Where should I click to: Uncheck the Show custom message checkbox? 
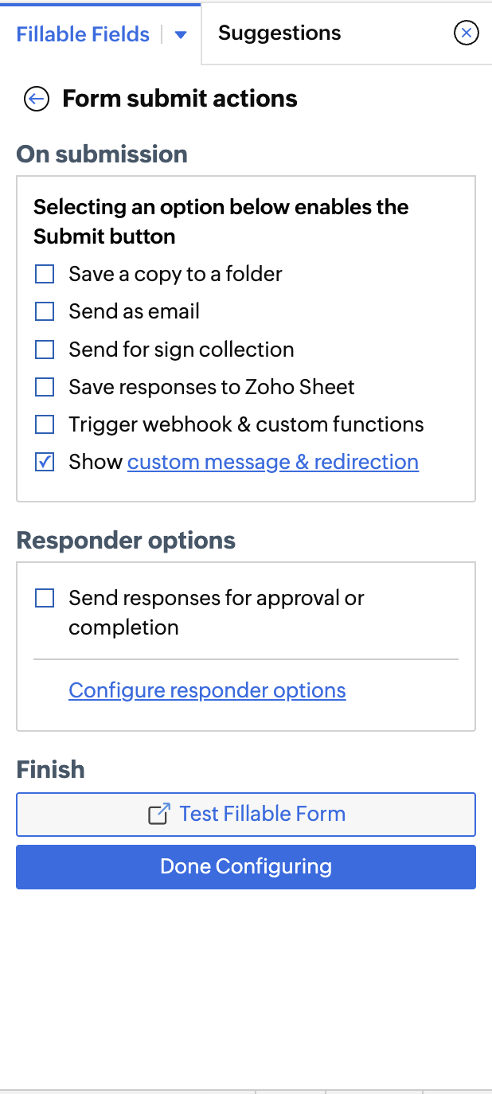tap(45, 462)
